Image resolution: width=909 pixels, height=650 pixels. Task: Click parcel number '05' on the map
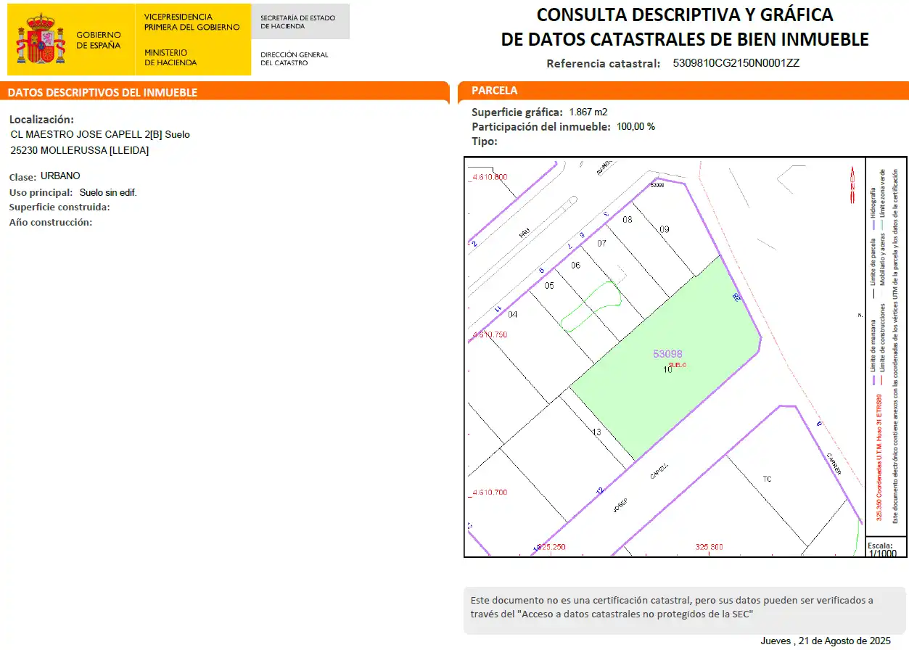(x=549, y=285)
